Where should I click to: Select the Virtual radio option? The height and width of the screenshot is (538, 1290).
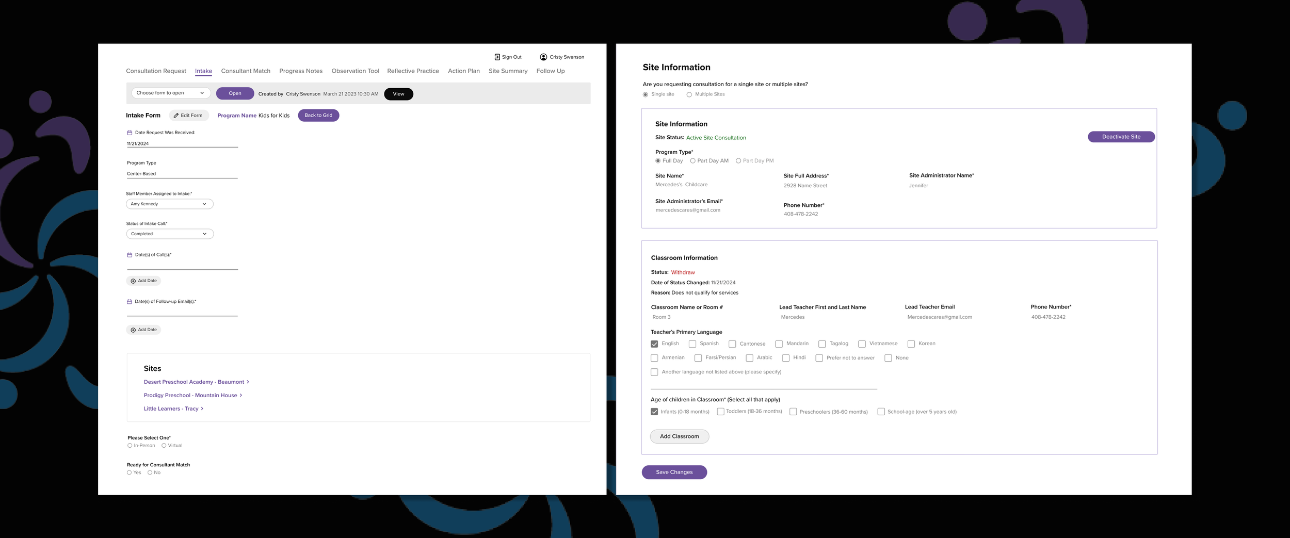(164, 446)
